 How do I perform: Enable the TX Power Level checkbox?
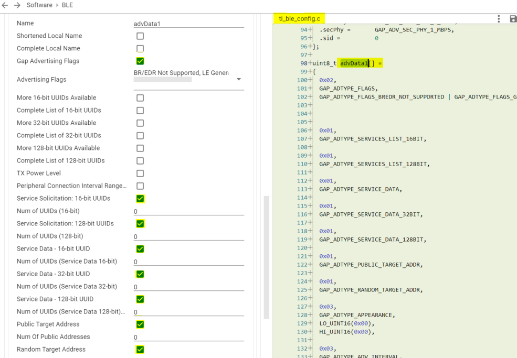(140, 173)
